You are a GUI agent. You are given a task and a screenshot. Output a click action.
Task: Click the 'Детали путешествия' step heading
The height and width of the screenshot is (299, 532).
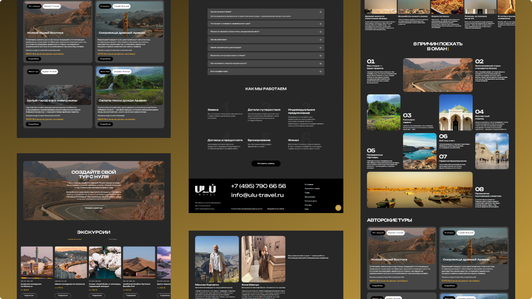pyautogui.click(x=264, y=110)
